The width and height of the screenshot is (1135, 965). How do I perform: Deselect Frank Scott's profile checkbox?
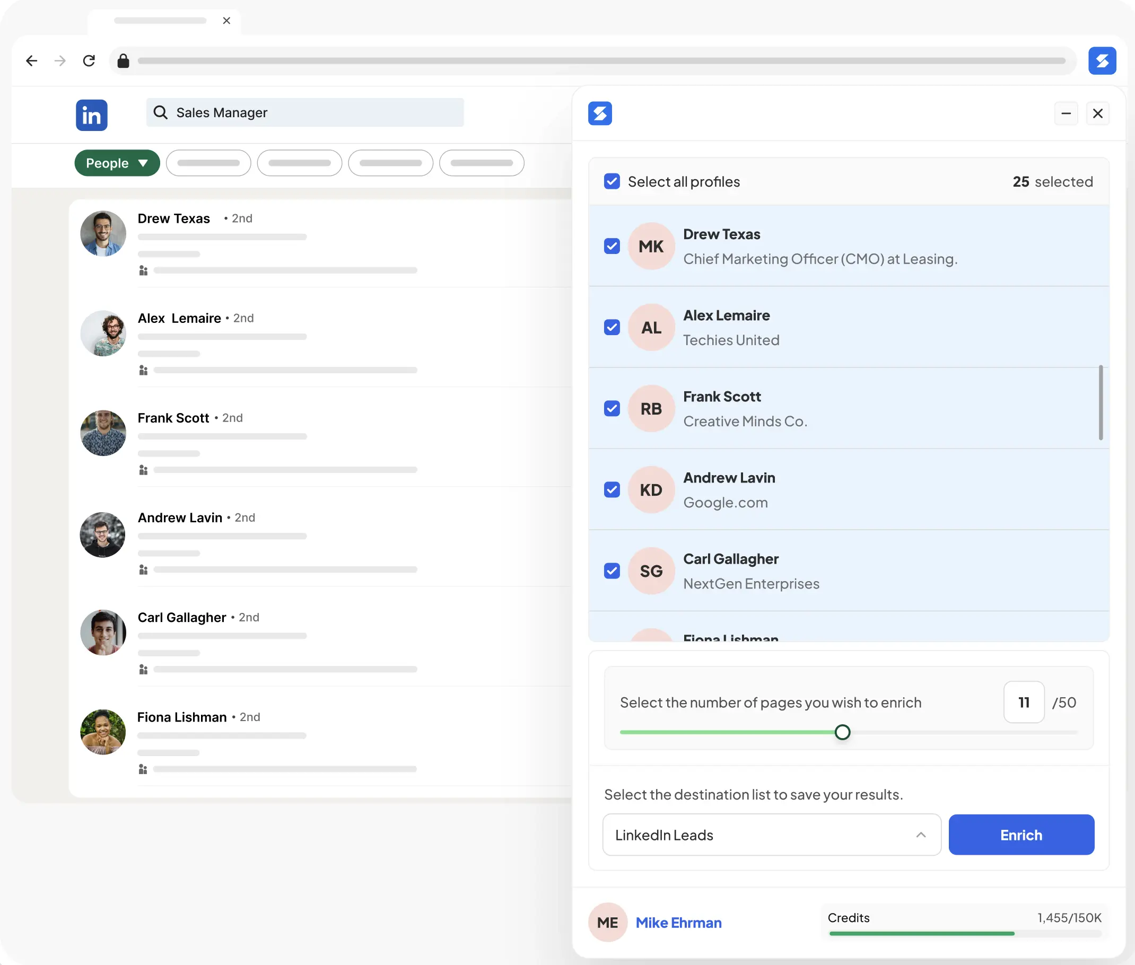click(612, 408)
